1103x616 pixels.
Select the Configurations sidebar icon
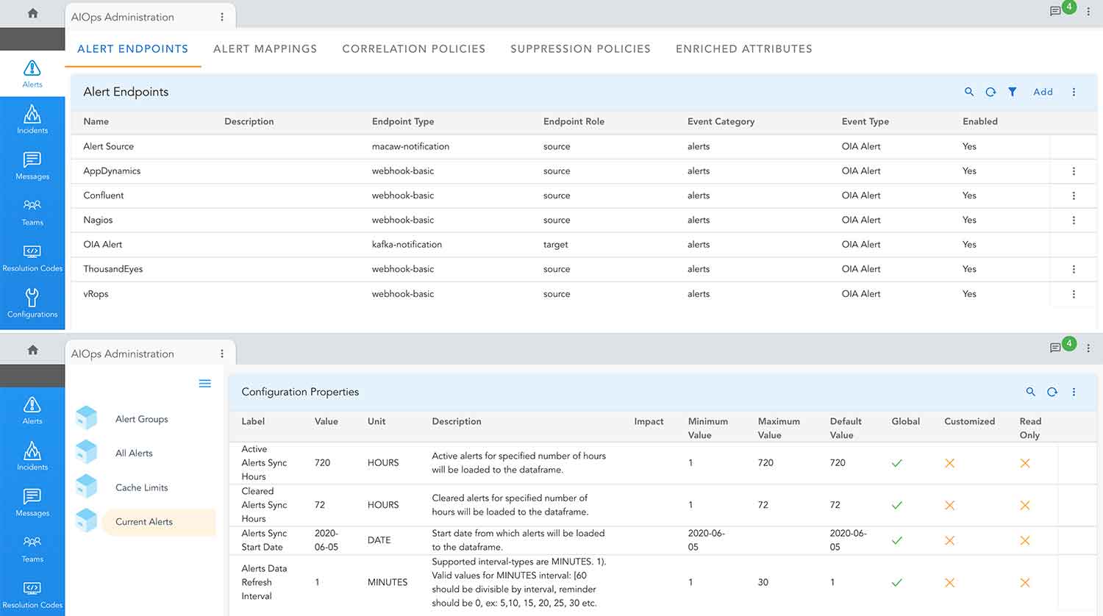pyautogui.click(x=32, y=304)
